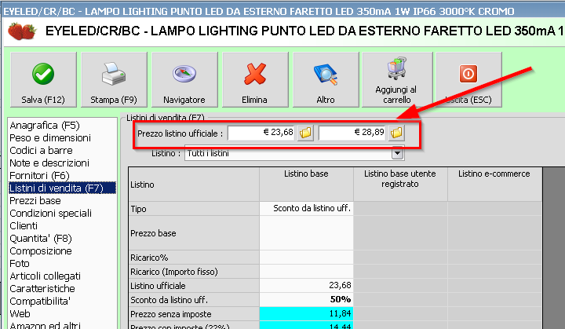
Task: Click the Tutti i listini combo box
Action: [294, 153]
